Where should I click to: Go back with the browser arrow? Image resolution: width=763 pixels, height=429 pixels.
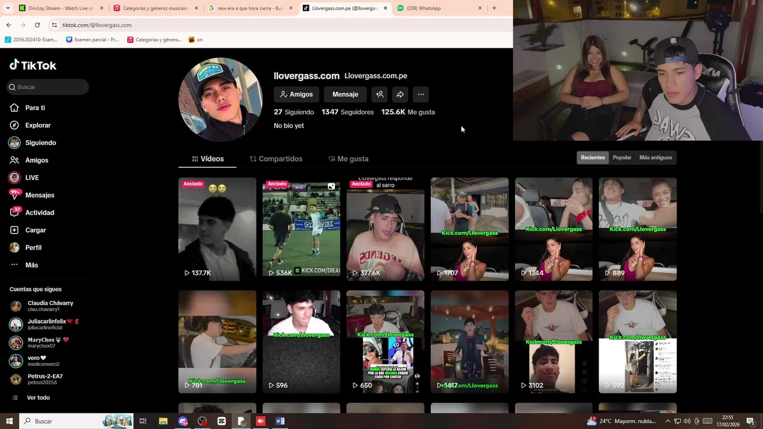(x=8, y=25)
